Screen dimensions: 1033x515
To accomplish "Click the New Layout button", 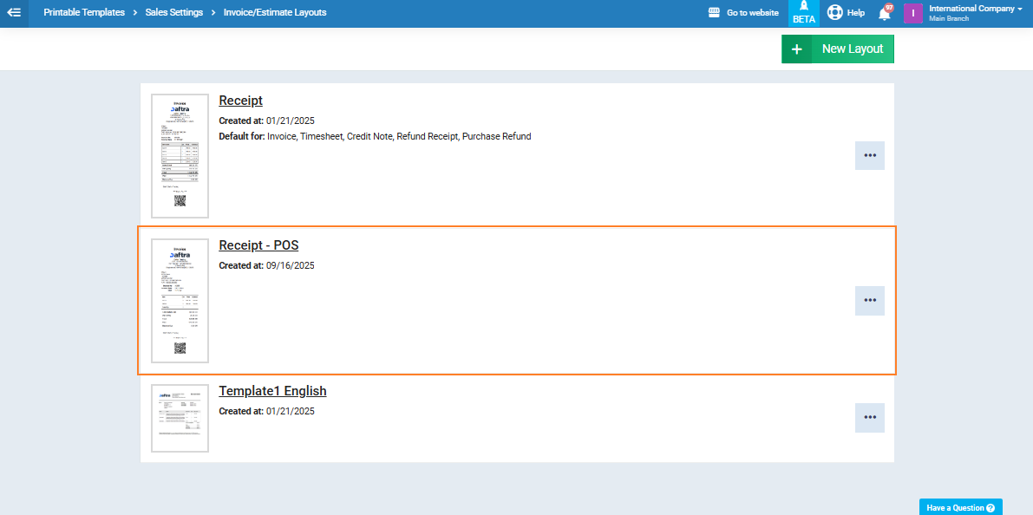I will point(837,49).
